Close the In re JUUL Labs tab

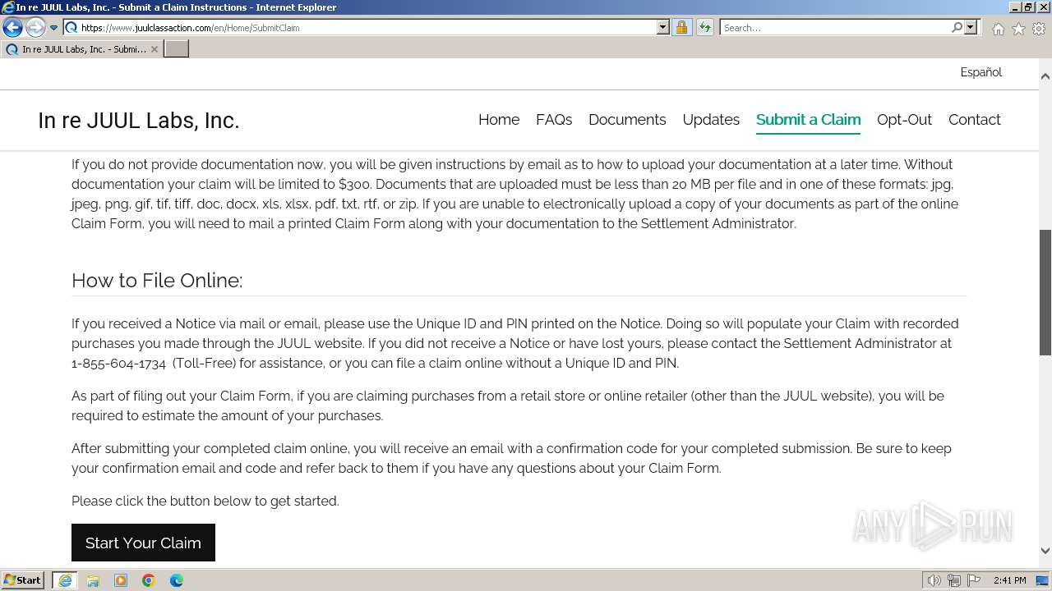(154, 49)
